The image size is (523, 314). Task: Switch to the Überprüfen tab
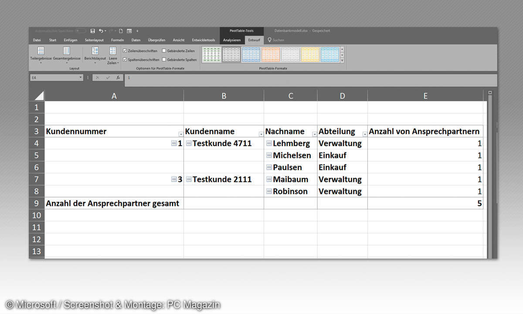click(x=156, y=40)
